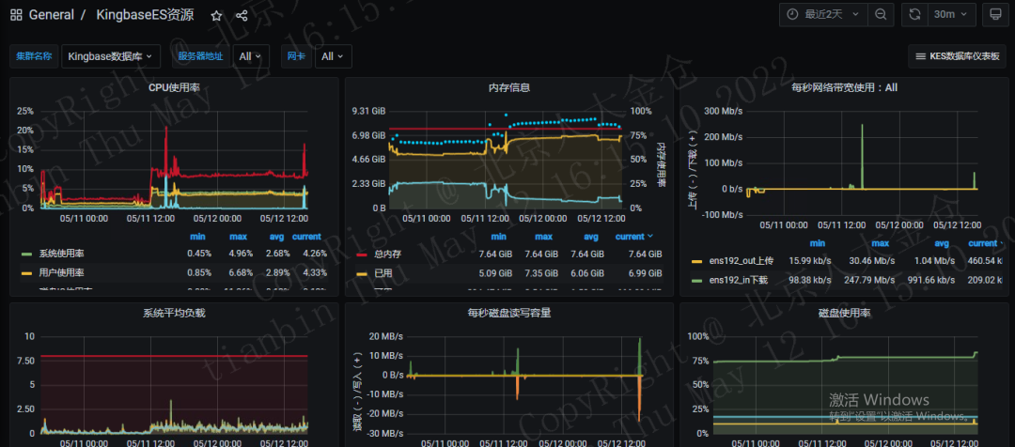Click the share dashboard icon
The width and height of the screenshot is (1015, 447).
pyautogui.click(x=242, y=16)
